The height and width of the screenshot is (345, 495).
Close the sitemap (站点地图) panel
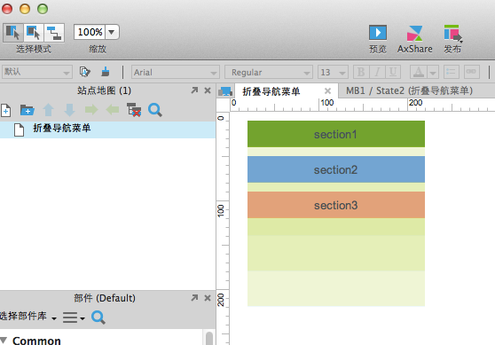[208, 90]
